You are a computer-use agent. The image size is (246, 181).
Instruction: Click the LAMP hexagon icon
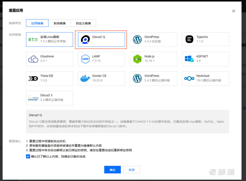coord(85,59)
